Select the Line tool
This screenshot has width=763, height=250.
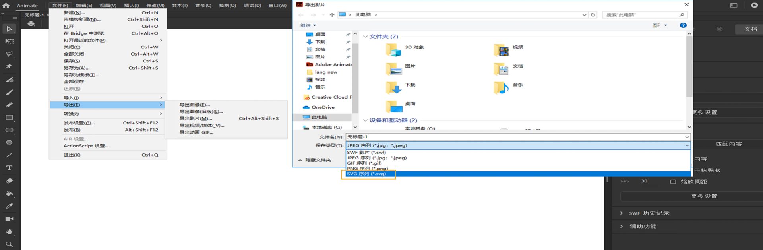(9, 155)
